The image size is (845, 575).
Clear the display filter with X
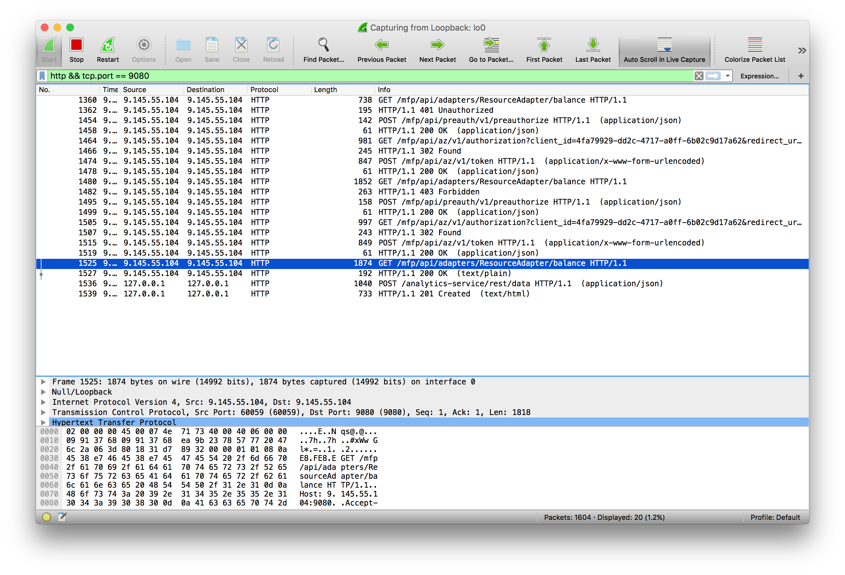tap(698, 76)
